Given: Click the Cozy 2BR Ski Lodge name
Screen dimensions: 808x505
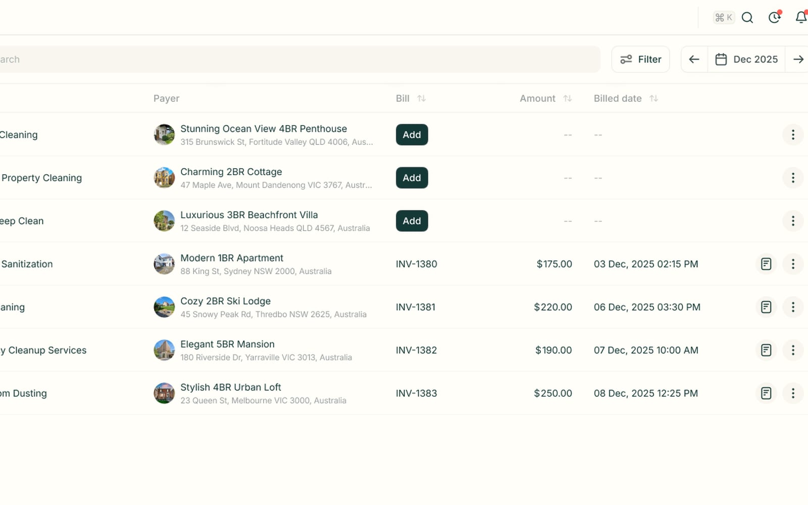Looking at the screenshot, I should pos(226,301).
